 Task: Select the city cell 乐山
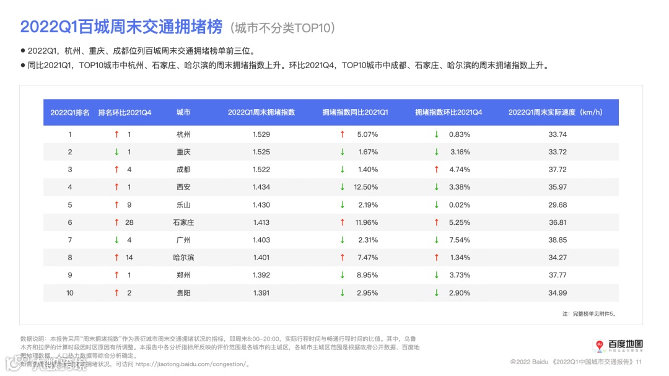tap(183, 205)
